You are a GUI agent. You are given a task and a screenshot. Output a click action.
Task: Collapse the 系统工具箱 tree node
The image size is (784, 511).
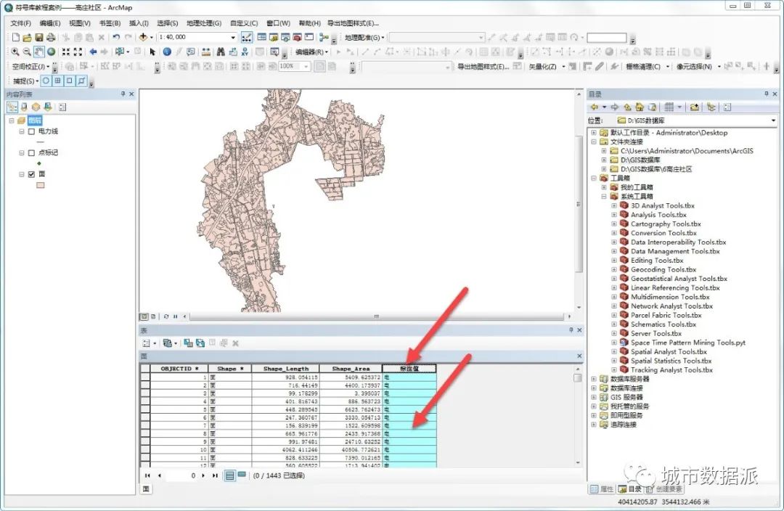click(604, 197)
